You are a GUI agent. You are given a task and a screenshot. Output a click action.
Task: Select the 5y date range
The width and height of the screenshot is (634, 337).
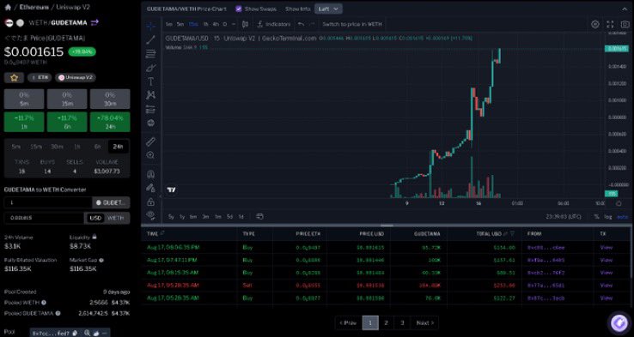tap(171, 217)
